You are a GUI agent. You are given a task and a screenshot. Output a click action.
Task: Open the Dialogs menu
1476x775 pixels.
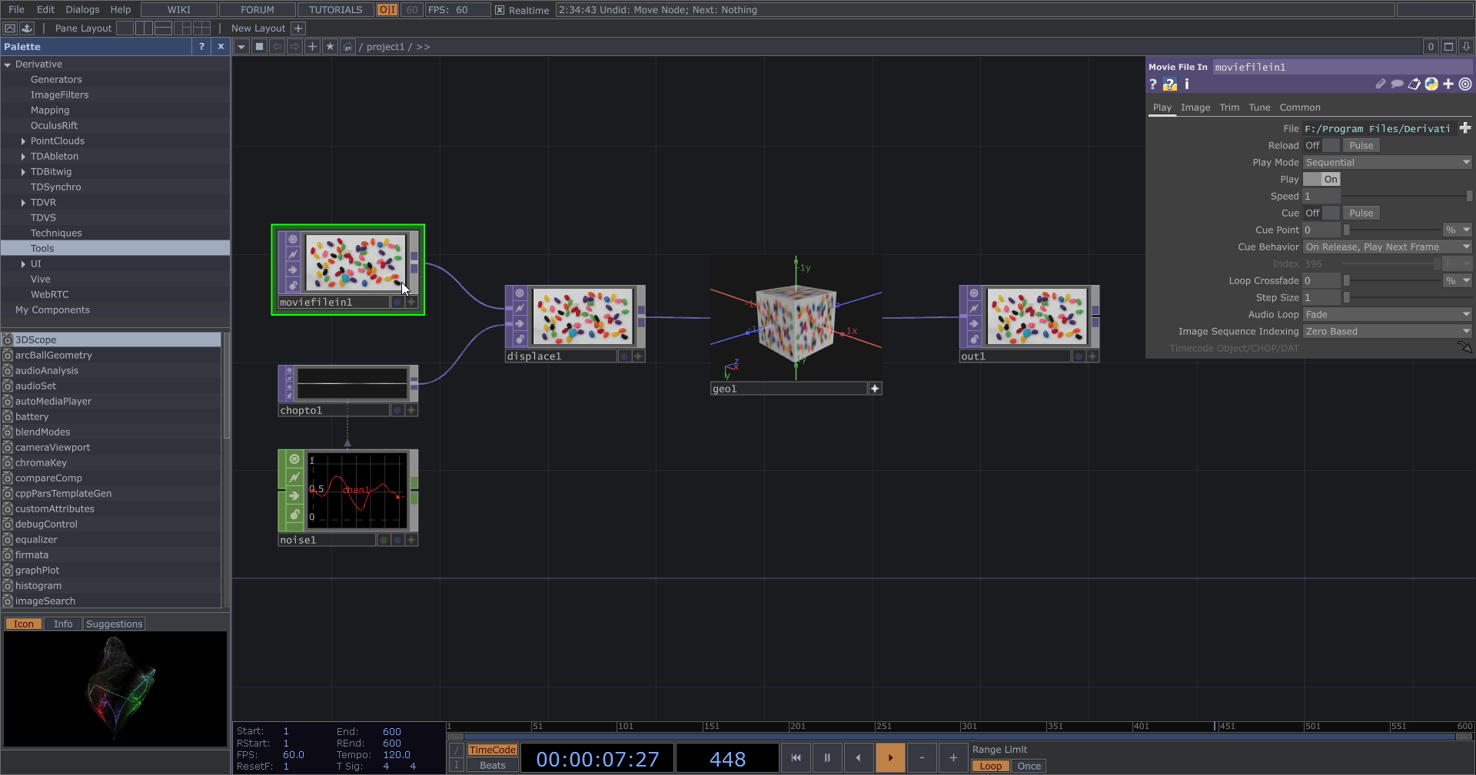[82, 10]
